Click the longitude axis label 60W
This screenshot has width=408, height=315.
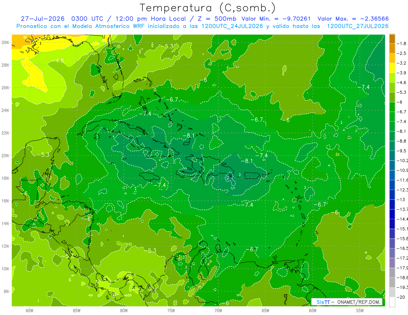(313, 311)
